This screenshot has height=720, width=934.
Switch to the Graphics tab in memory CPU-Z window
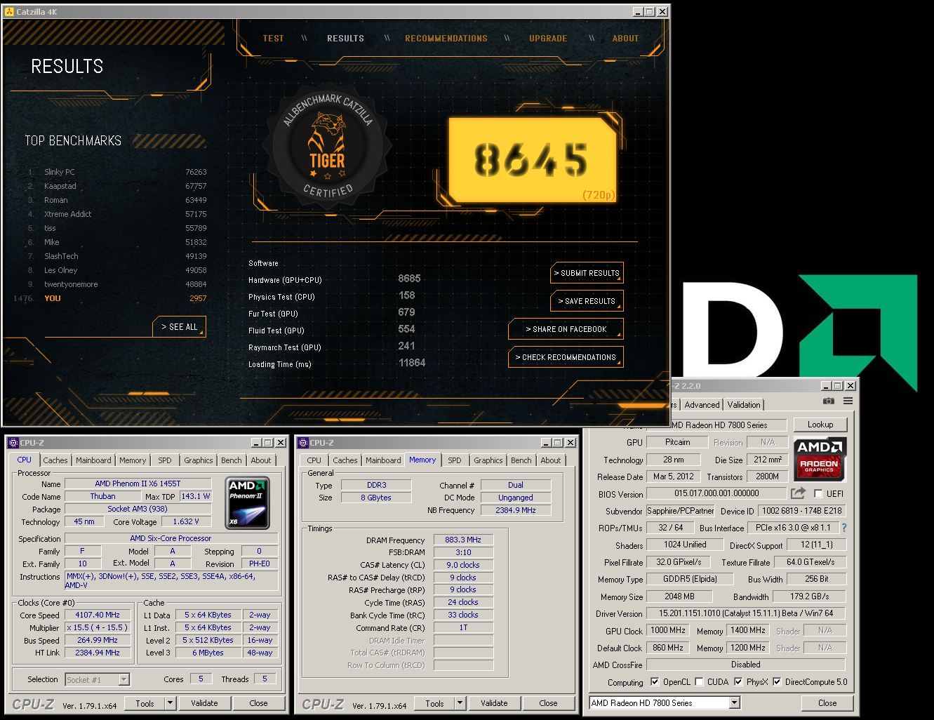488,460
